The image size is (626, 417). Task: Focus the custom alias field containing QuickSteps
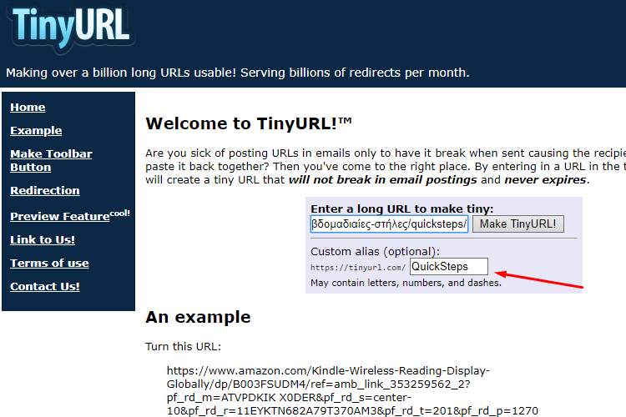(449, 267)
